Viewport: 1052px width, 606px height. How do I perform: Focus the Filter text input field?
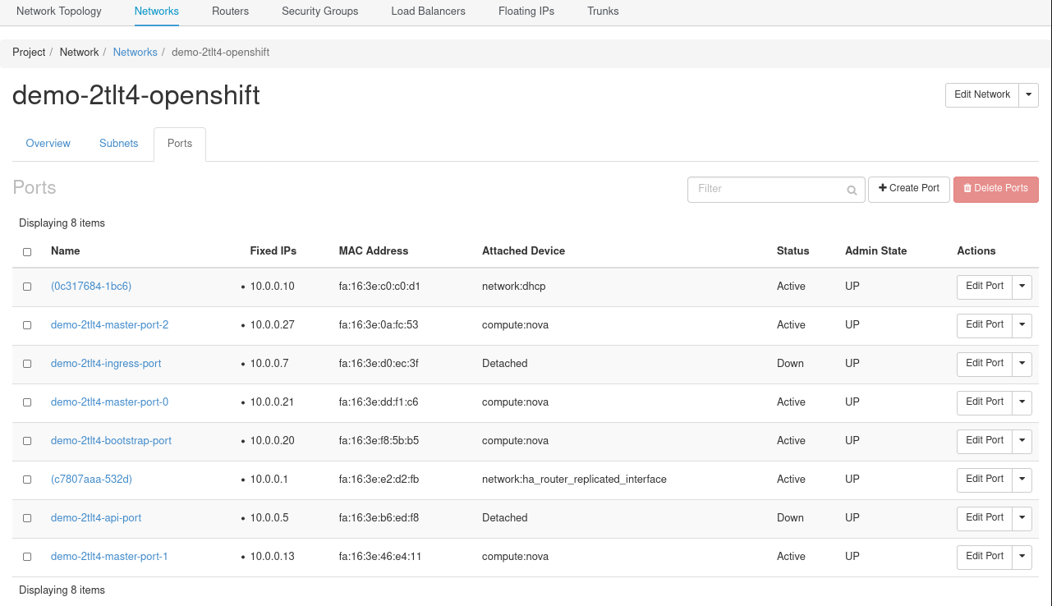tap(767, 190)
